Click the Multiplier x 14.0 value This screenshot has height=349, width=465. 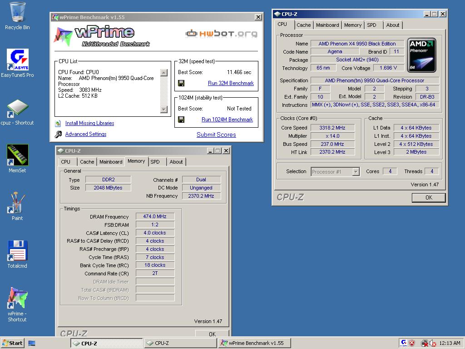(332, 136)
